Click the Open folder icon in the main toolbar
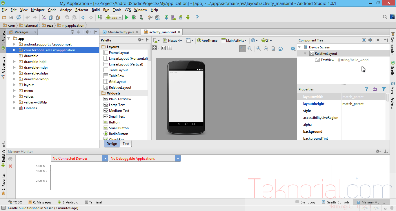This screenshot has height=211, width=396. click(4, 18)
